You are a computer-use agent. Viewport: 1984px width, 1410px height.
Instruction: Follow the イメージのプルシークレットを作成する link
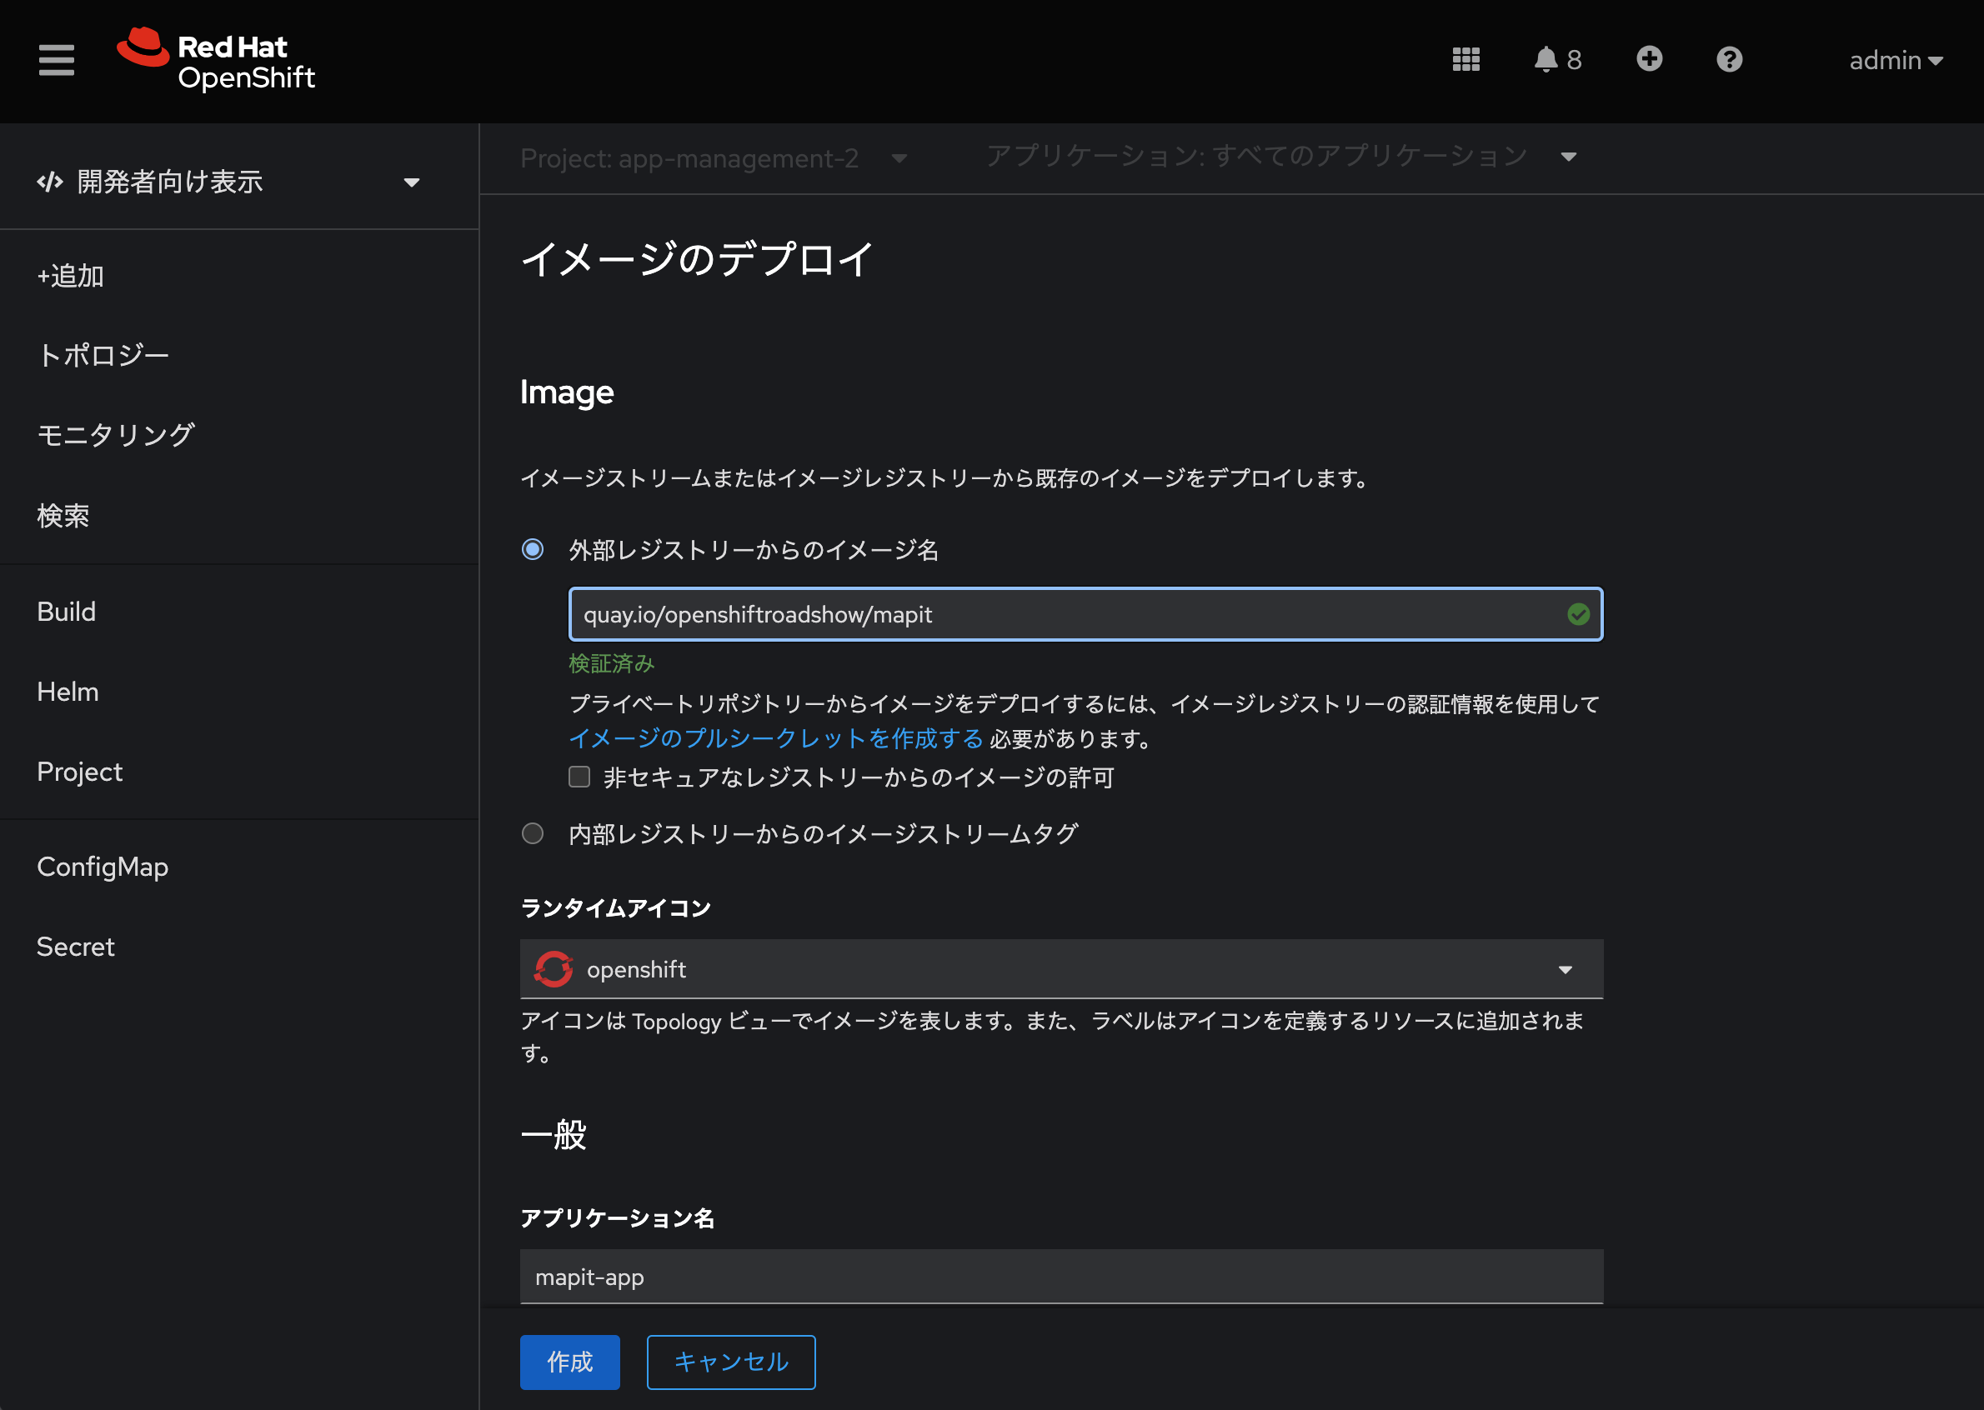pos(775,739)
